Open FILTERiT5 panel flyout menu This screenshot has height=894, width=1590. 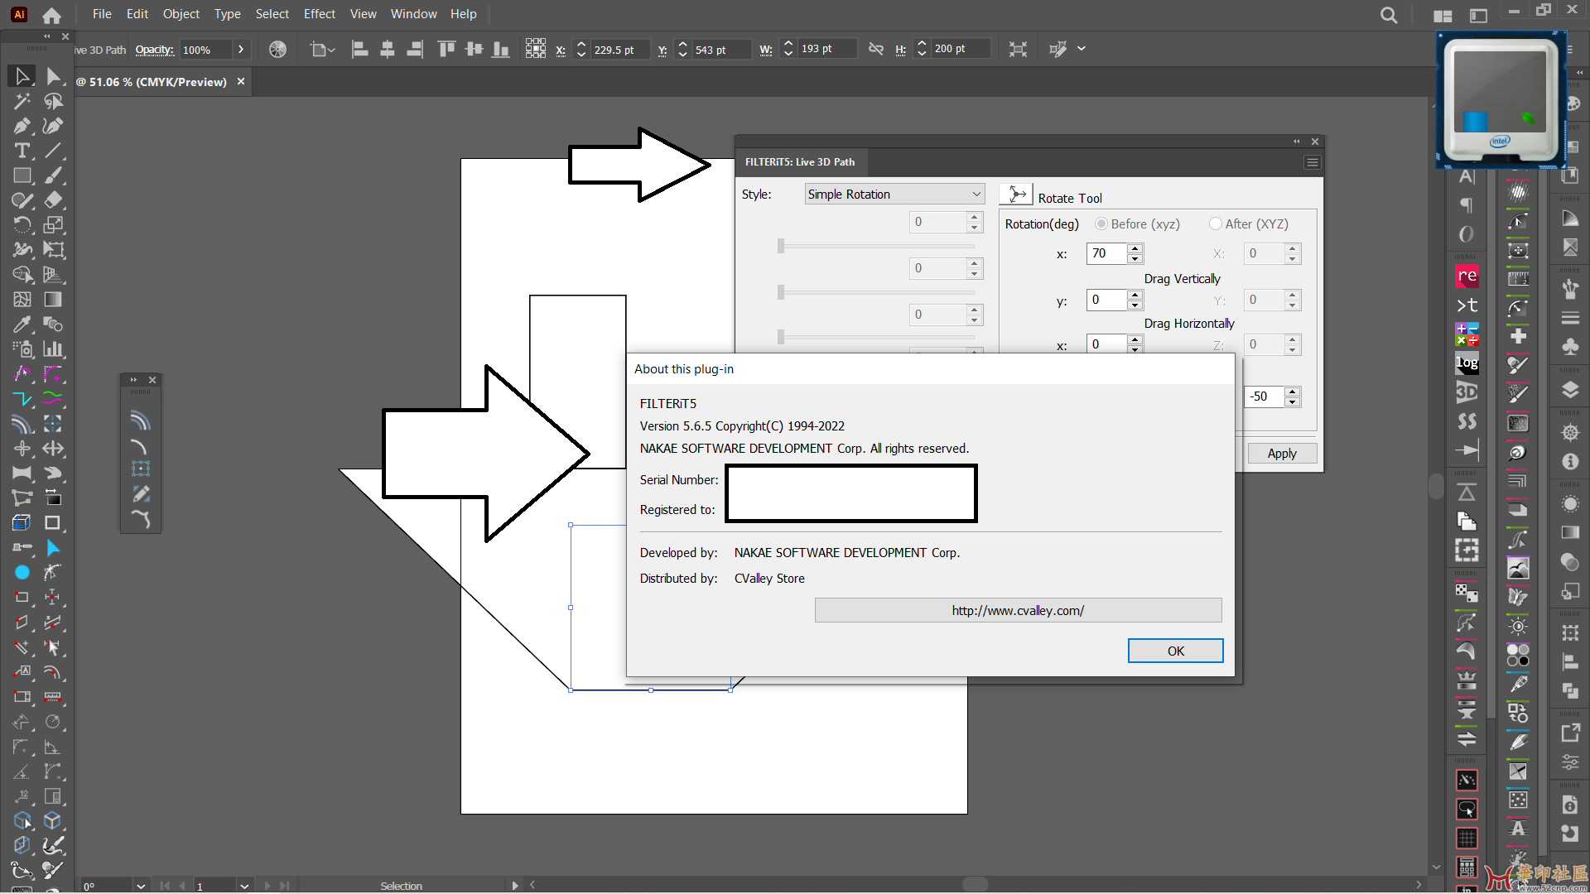pyautogui.click(x=1312, y=162)
